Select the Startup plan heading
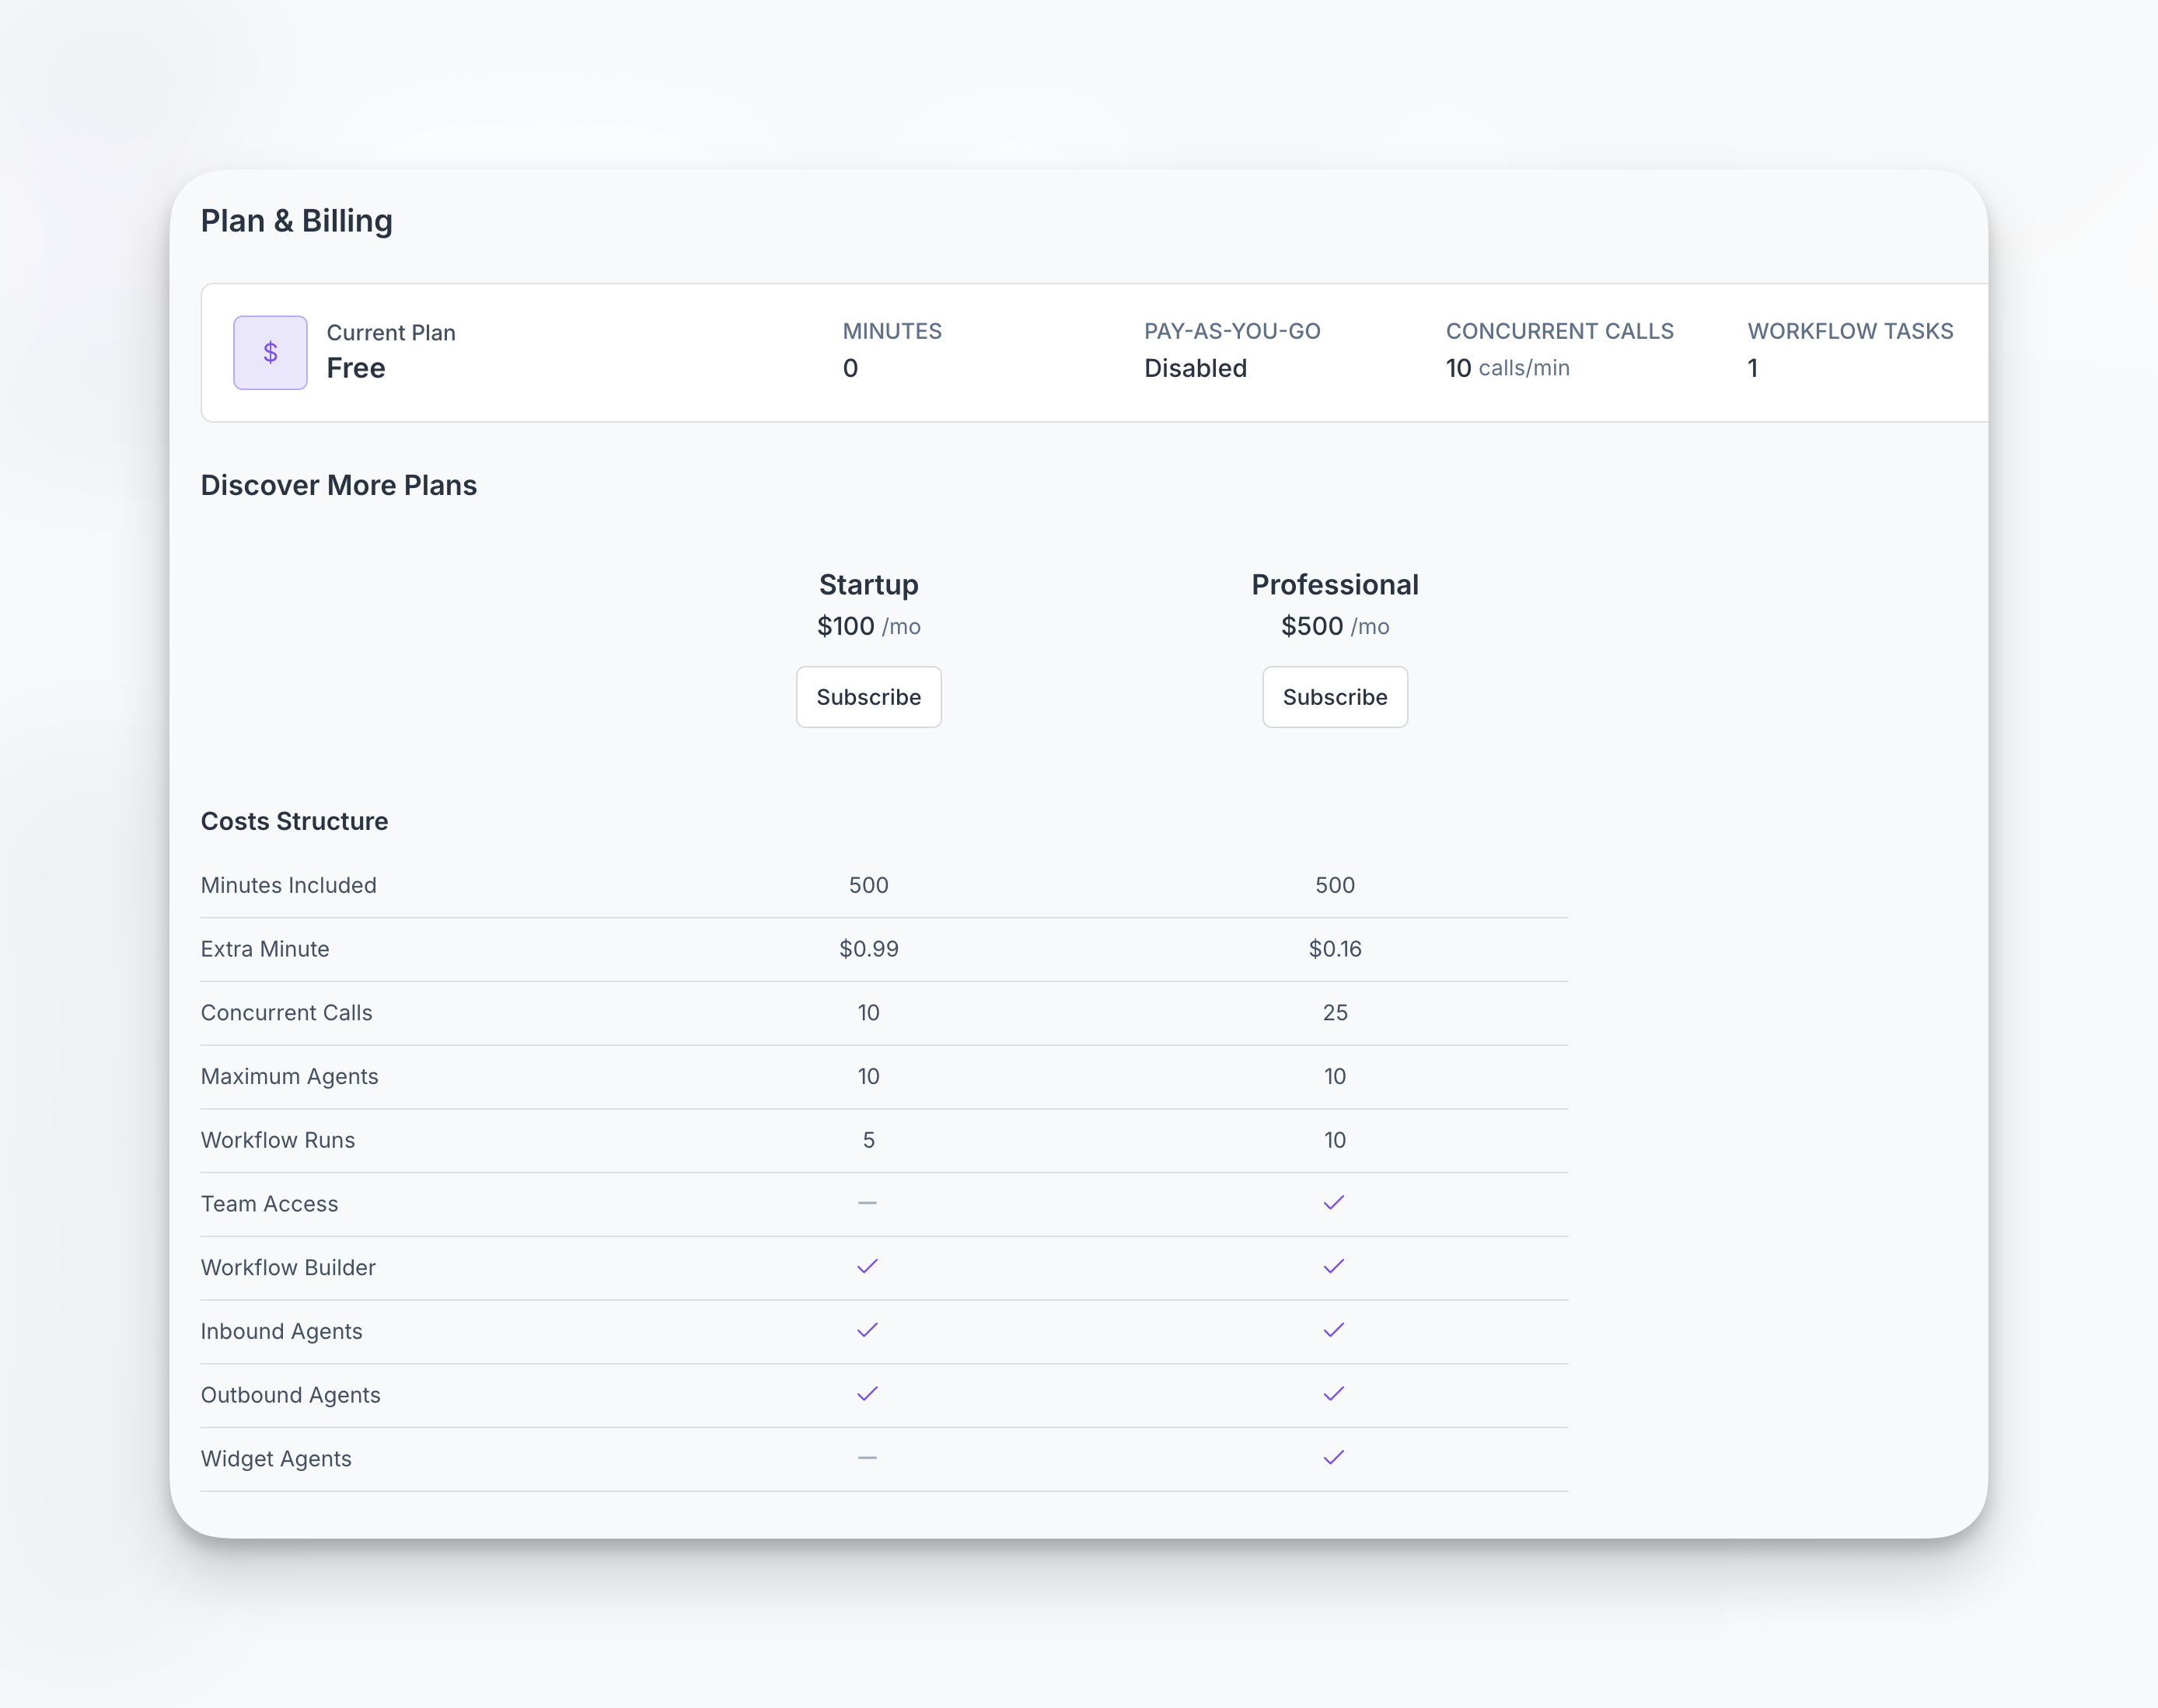 tap(868, 585)
